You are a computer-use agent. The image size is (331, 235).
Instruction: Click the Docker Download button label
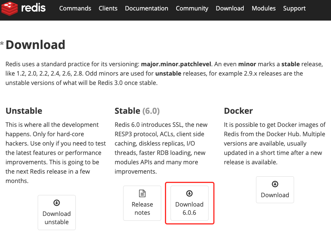pos(275,195)
